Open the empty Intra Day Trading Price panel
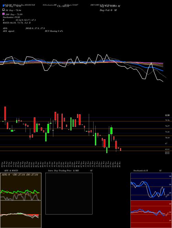The image size is (172, 228). click(x=69, y=193)
